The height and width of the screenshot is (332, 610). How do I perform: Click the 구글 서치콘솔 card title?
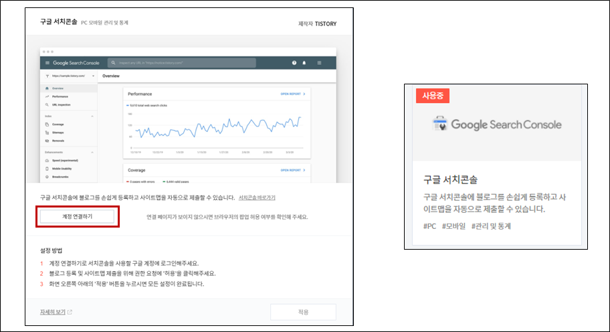450,179
